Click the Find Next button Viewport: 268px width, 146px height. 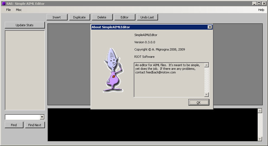[x=35, y=125]
